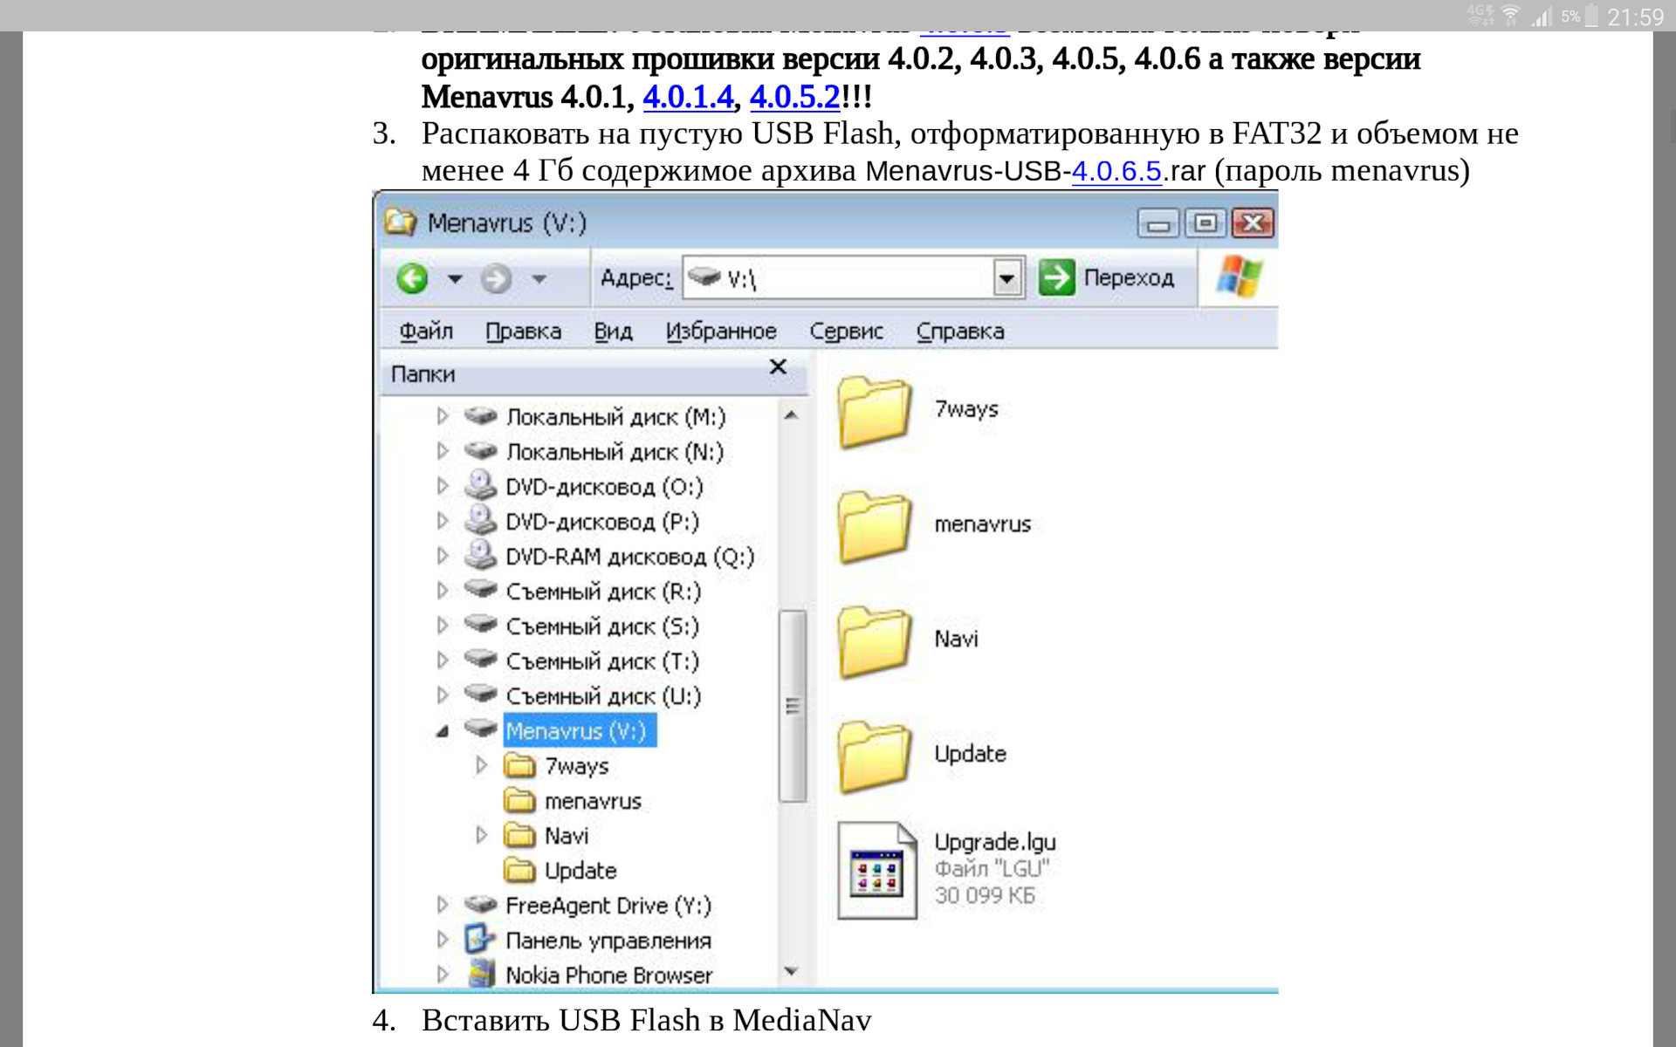
Task: Expand Локальный диск (N:) node
Action: (x=443, y=451)
